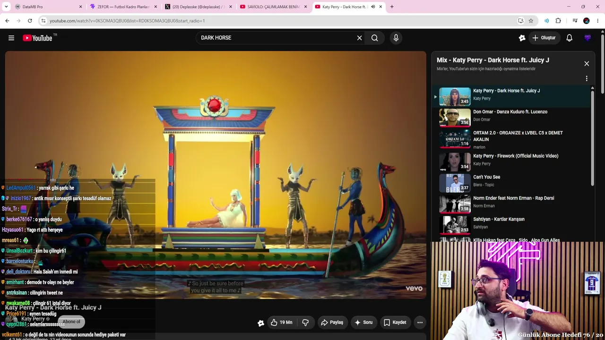
Task: Switch to the DataMB Pro tab
Action: tap(48, 7)
